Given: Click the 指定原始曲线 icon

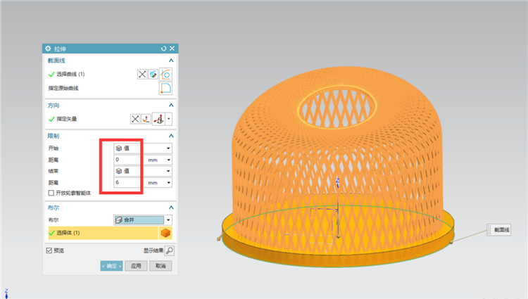Looking at the screenshot, I should tap(165, 88).
